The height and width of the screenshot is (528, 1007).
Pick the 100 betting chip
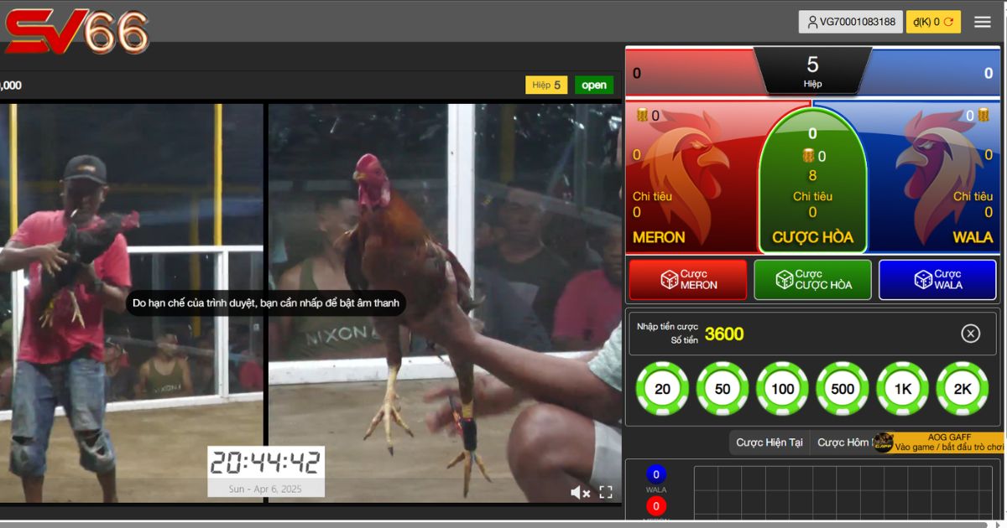click(x=782, y=389)
